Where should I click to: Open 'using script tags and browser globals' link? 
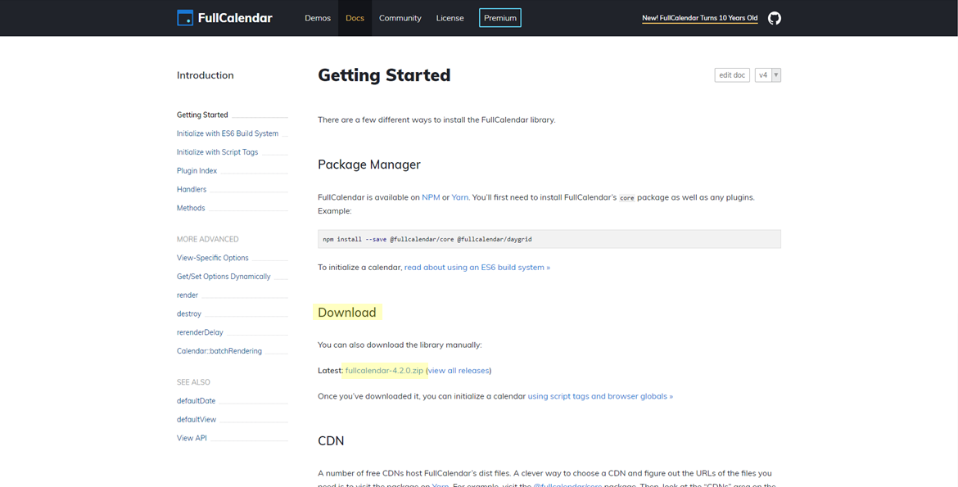coord(600,396)
